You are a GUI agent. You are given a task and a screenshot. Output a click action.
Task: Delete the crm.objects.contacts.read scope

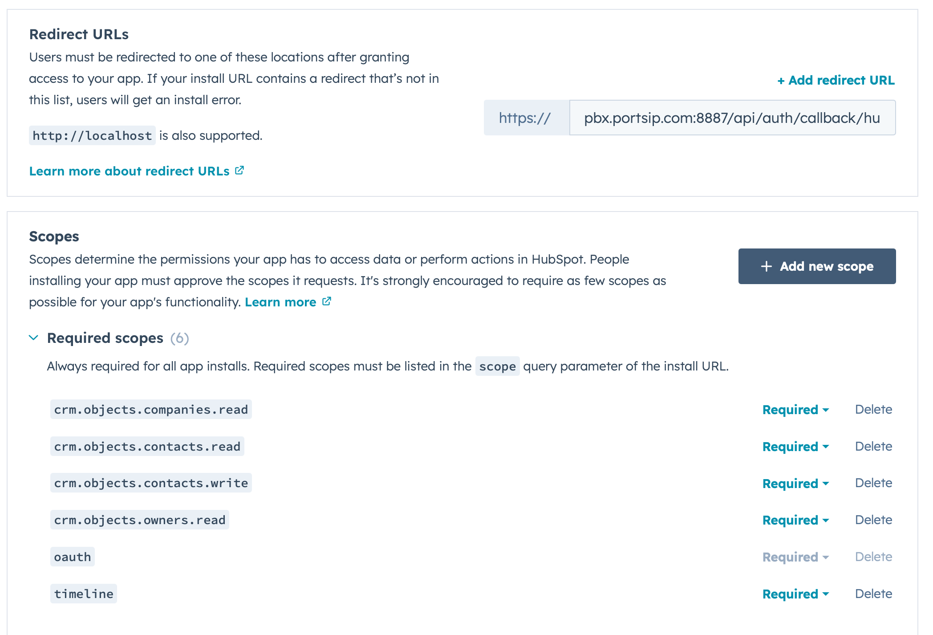click(873, 447)
